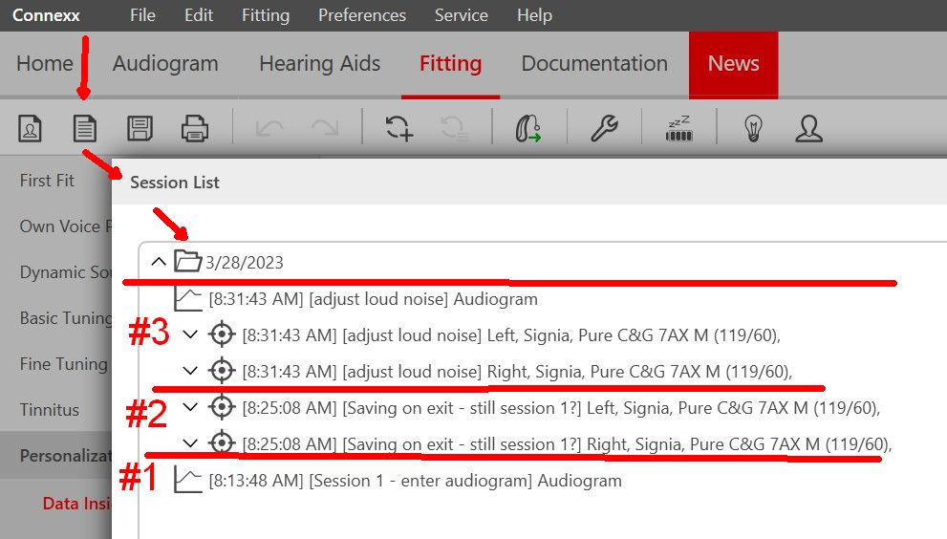Open the Service menu
947x539 pixels.
pos(462,15)
